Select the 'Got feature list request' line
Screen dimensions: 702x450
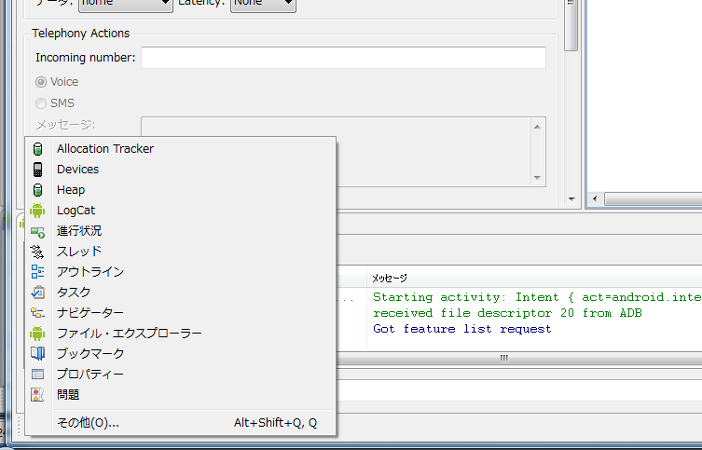[x=462, y=329]
